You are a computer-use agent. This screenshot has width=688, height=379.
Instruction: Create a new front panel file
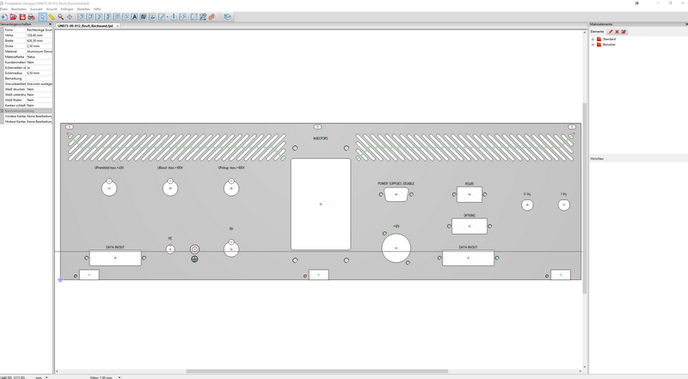point(4,16)
